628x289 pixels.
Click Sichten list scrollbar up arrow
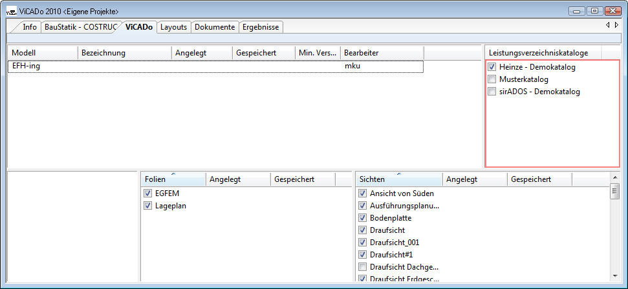click(615, 177)
